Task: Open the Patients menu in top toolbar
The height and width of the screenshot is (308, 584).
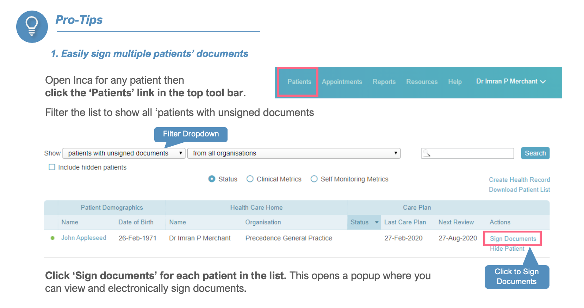Action: click(299, 82)
